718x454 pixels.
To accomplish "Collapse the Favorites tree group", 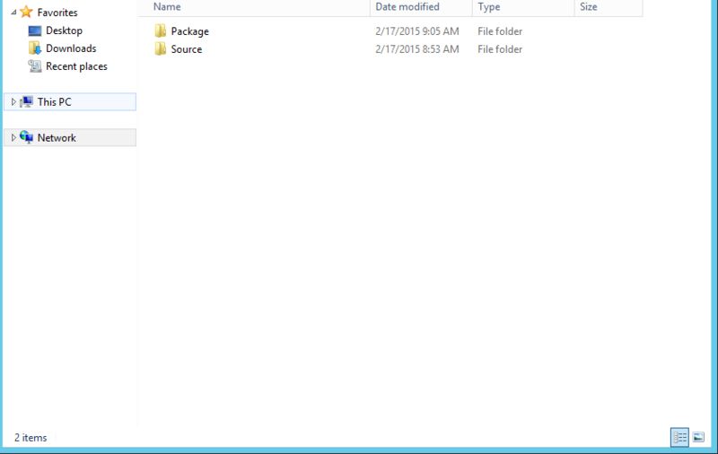I will coord(13,13).
